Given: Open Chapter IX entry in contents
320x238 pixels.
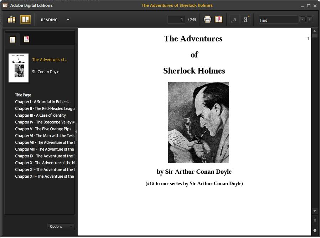Looking at the screenshot, I should [x=45, y=156].
